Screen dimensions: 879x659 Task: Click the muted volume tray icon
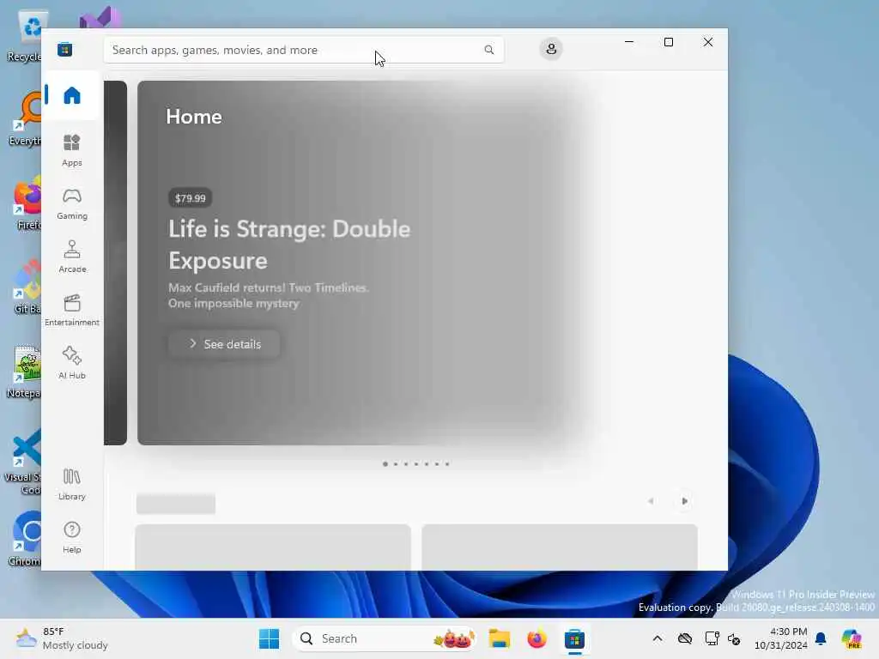(x=734, y=638)
